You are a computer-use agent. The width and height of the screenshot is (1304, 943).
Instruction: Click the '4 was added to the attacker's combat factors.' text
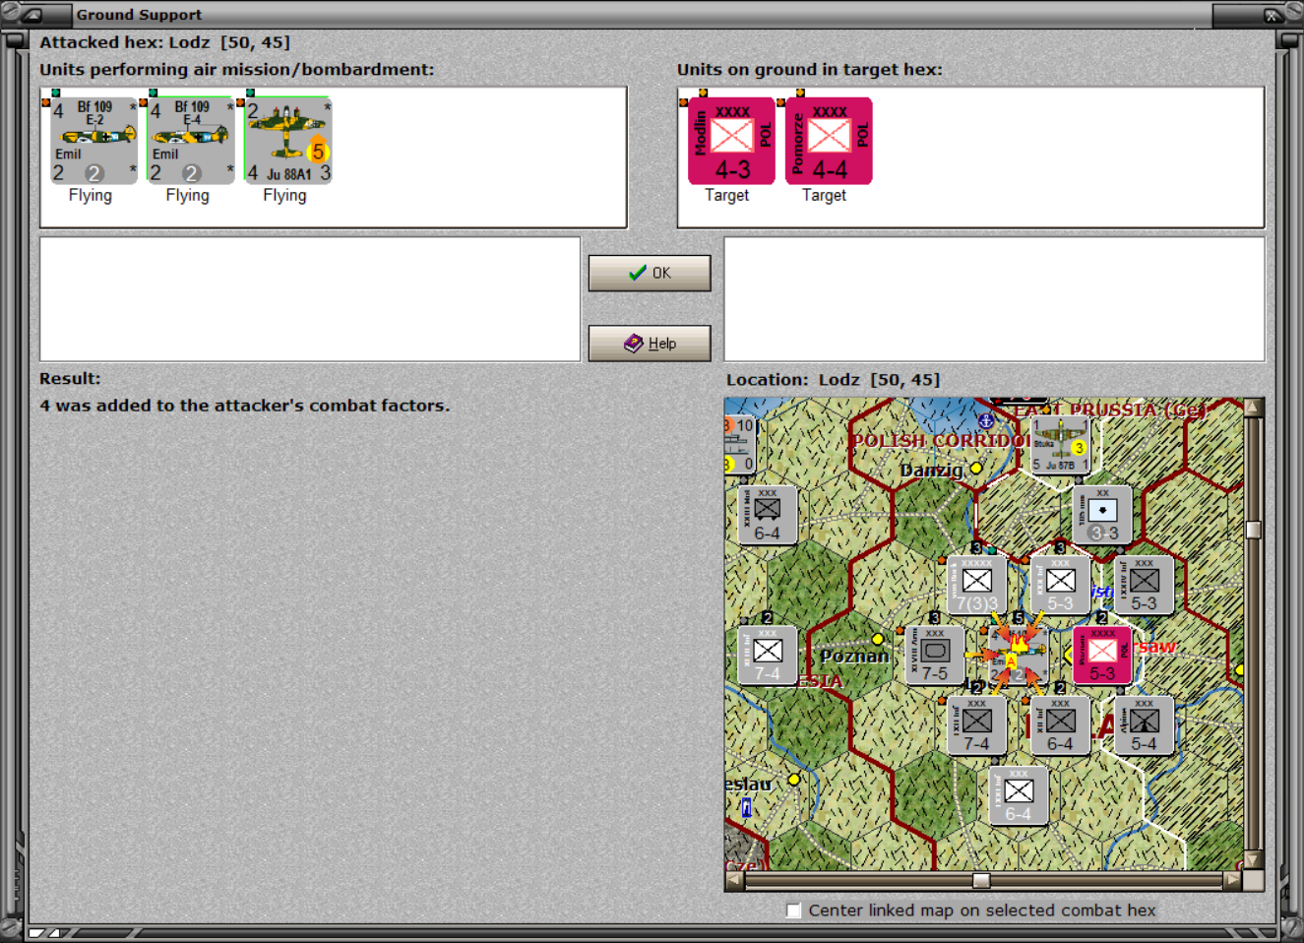pos(245,406)
